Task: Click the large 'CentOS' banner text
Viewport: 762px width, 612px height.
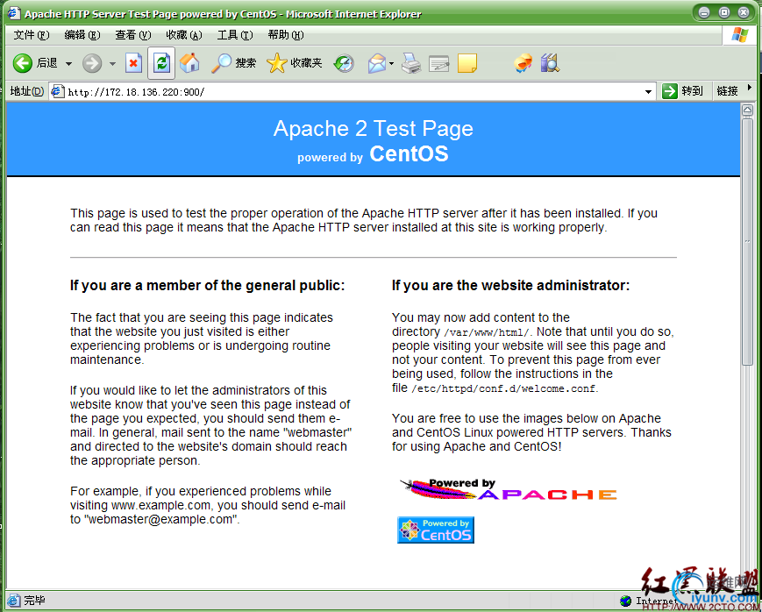Action: click(x=409, y=154)
